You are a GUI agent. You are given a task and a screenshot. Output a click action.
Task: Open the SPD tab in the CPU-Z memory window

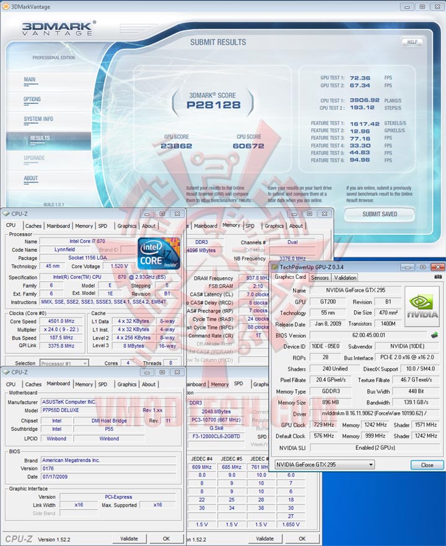(x=250, y=226)
